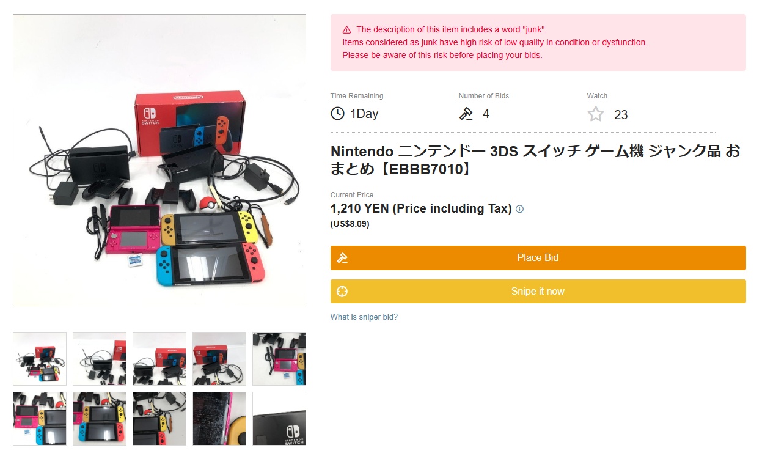The width and height of the screenshot is (765, 456).
Task: Click the warning triangle icon in junk notice
Action: pyautogui.click(x=346, y=30)
